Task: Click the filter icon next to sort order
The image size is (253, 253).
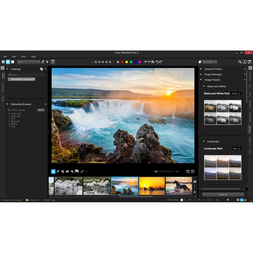Action: 47,62
